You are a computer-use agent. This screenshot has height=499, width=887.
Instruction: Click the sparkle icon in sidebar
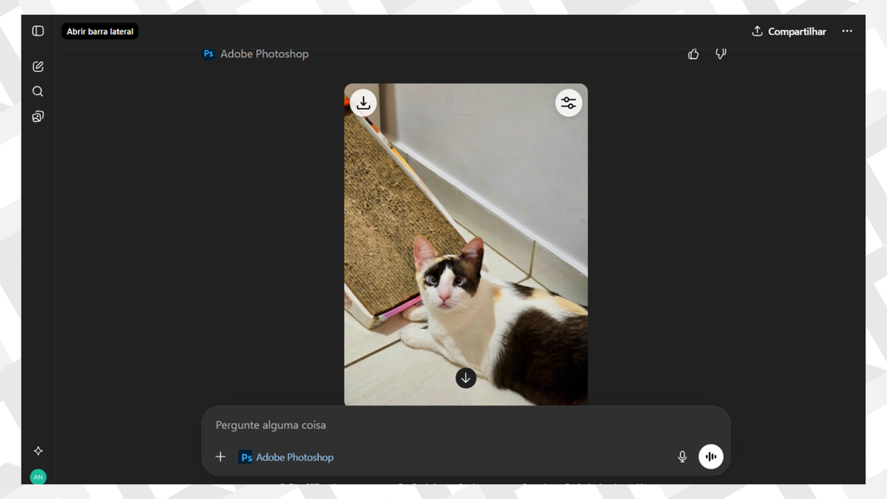[x=38, y=450]
